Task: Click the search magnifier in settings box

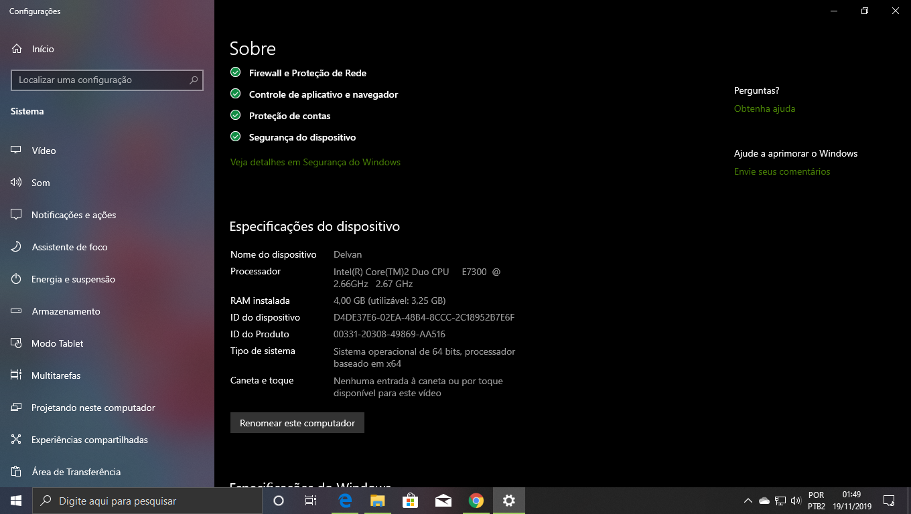Action: tap(194, 80)
